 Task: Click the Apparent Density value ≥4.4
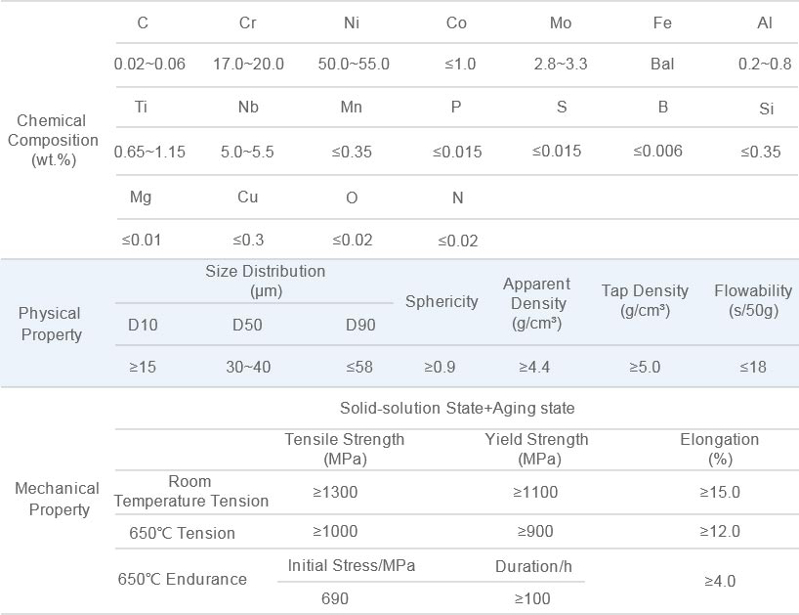coord(534,367)
